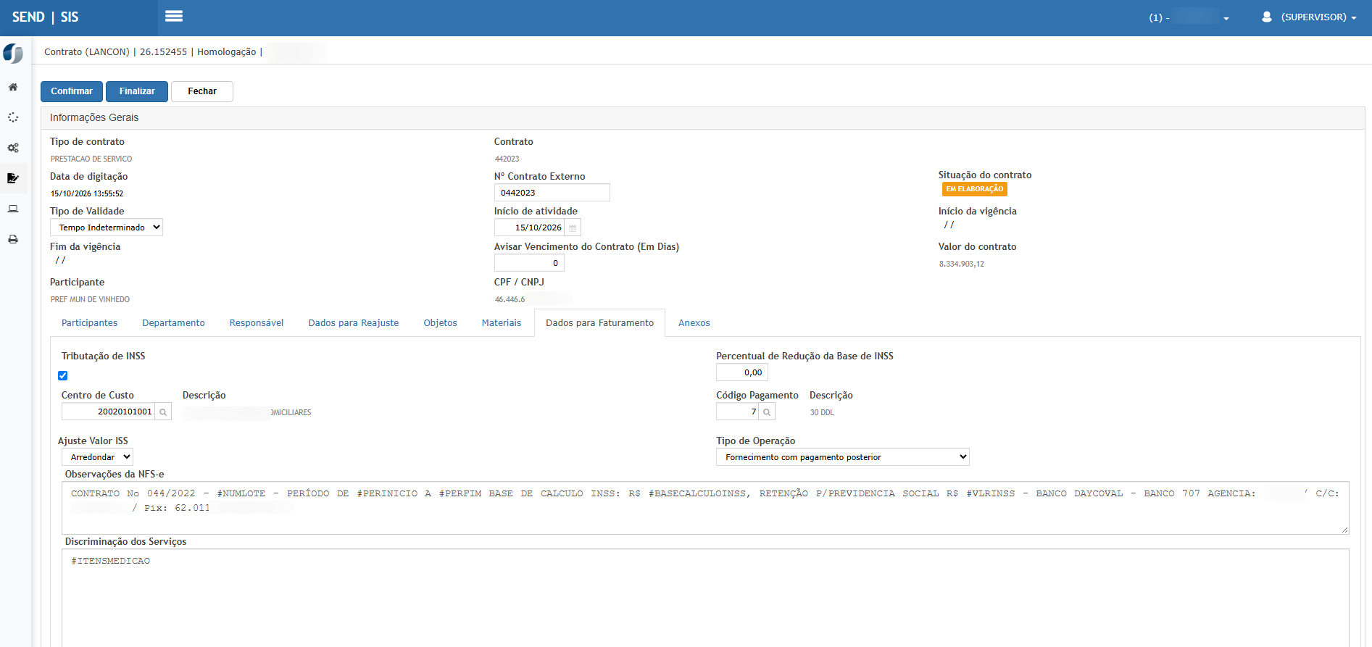This screenshot has width=1372, height=647.
Task: Open the Materiais tab
Action: [502, 323]
